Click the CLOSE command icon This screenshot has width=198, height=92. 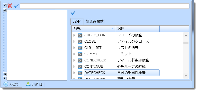point(80,42)
